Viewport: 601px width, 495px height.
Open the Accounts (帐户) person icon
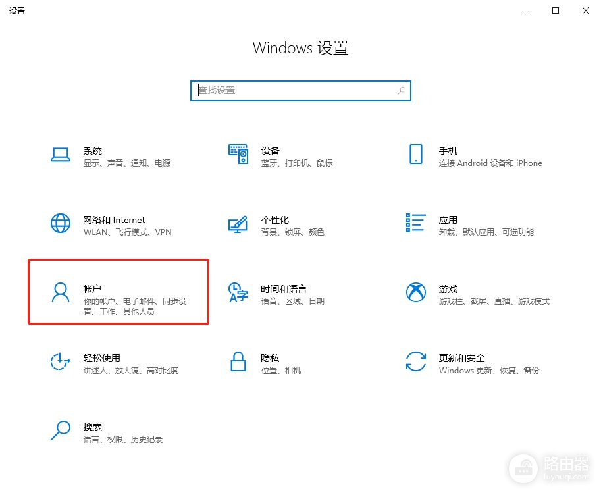click(61, 292)
